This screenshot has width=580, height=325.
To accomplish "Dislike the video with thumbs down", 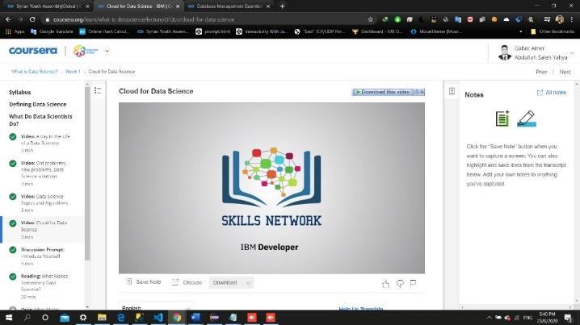I will click(x=400, y=284).
